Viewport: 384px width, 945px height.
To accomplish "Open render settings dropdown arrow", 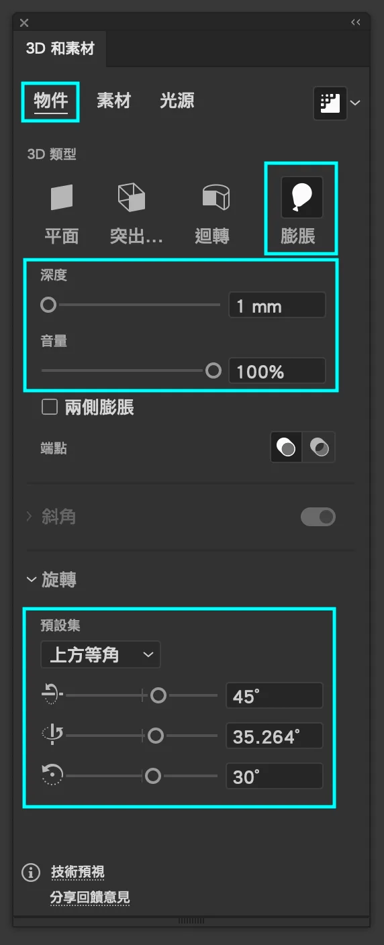I will tap(356, 103).
